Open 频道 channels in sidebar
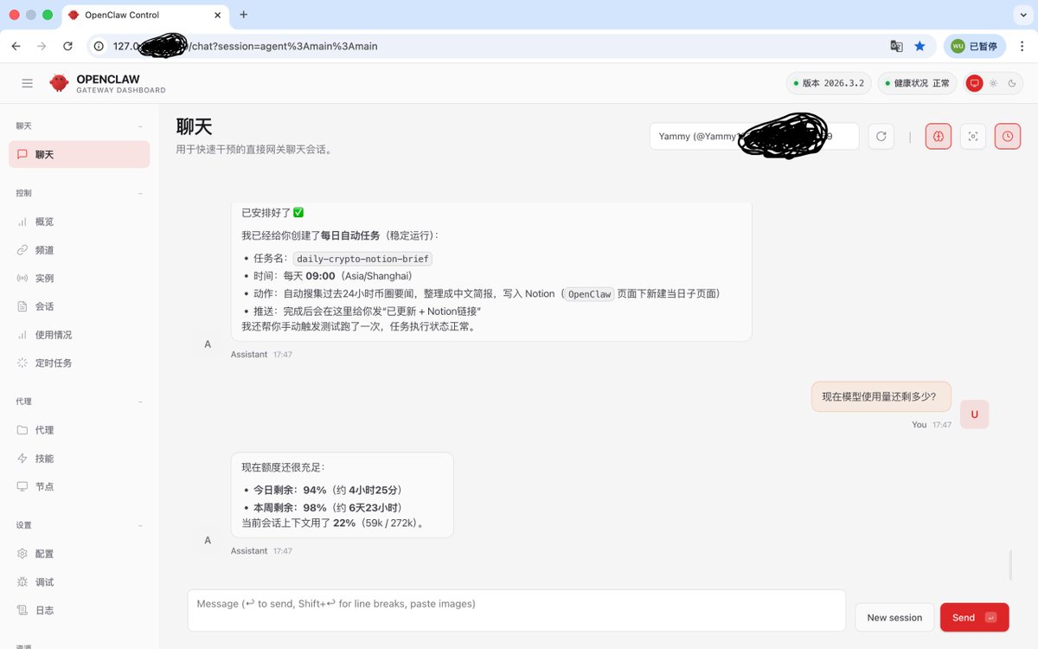 79,250
